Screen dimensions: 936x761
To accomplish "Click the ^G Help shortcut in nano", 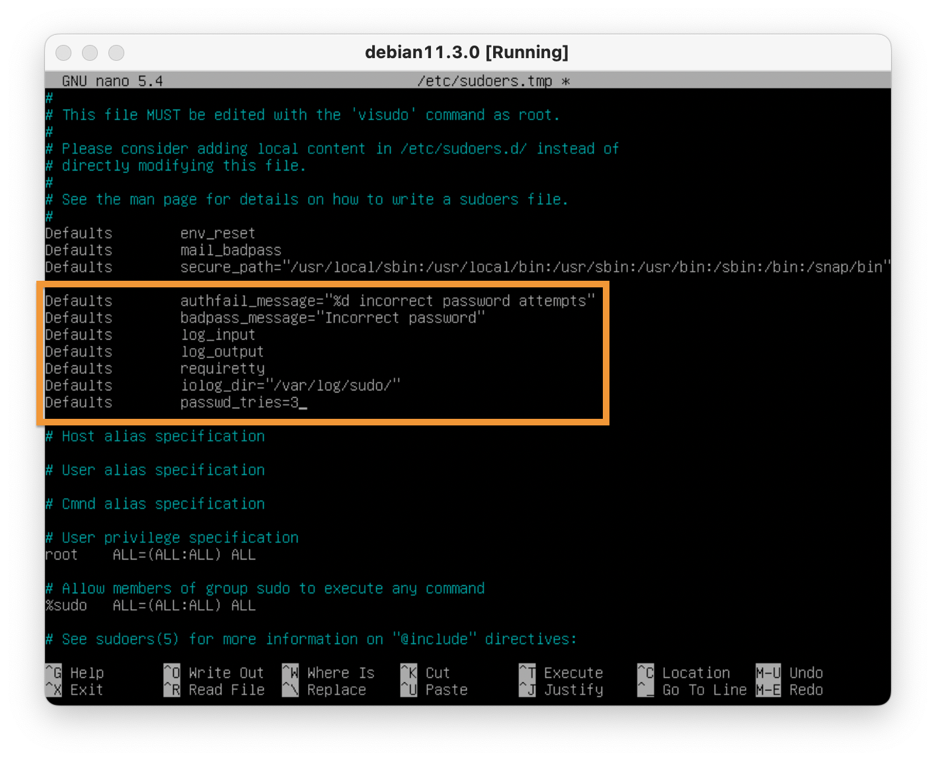I will (75, 672).
